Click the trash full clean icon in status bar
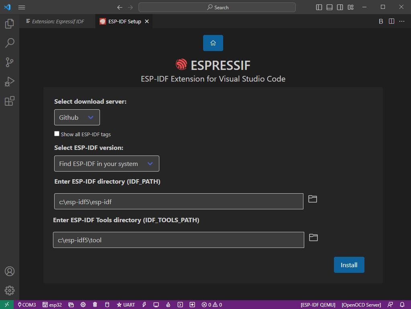This screenshot has height=309, width=411. [x=95, y=305]
